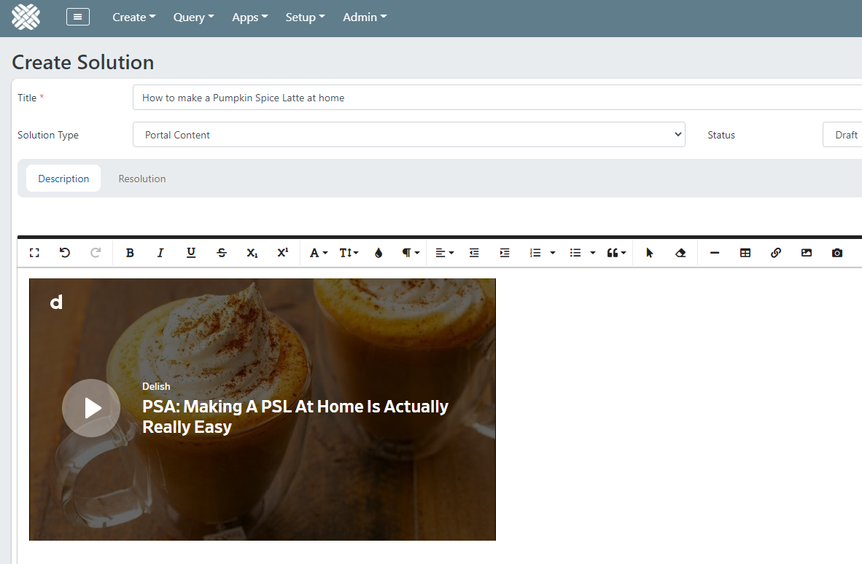This screenshot has height=564, width=862.
Task: Open the font family dropdown
Action: 319,253
